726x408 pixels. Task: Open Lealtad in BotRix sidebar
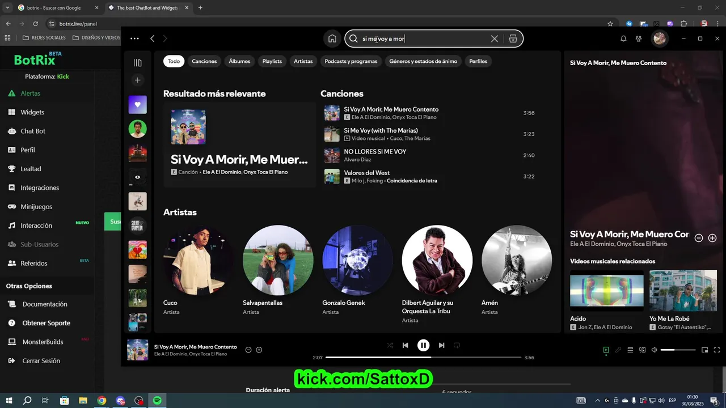click(31, 169)
